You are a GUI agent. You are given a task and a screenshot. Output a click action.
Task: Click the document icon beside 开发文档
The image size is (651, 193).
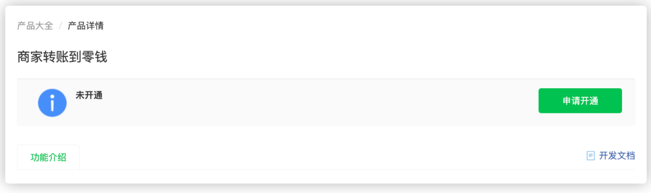(591, 156)
